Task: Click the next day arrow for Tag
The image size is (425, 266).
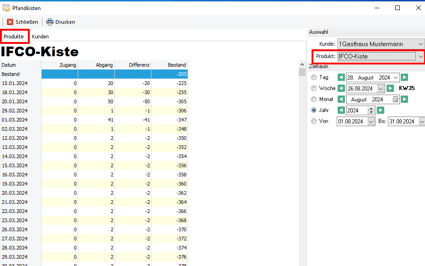Action: (404, 78)
